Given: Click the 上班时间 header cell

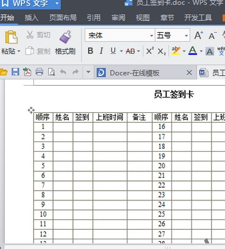Looking at the screenshot, I should (110, 117).
